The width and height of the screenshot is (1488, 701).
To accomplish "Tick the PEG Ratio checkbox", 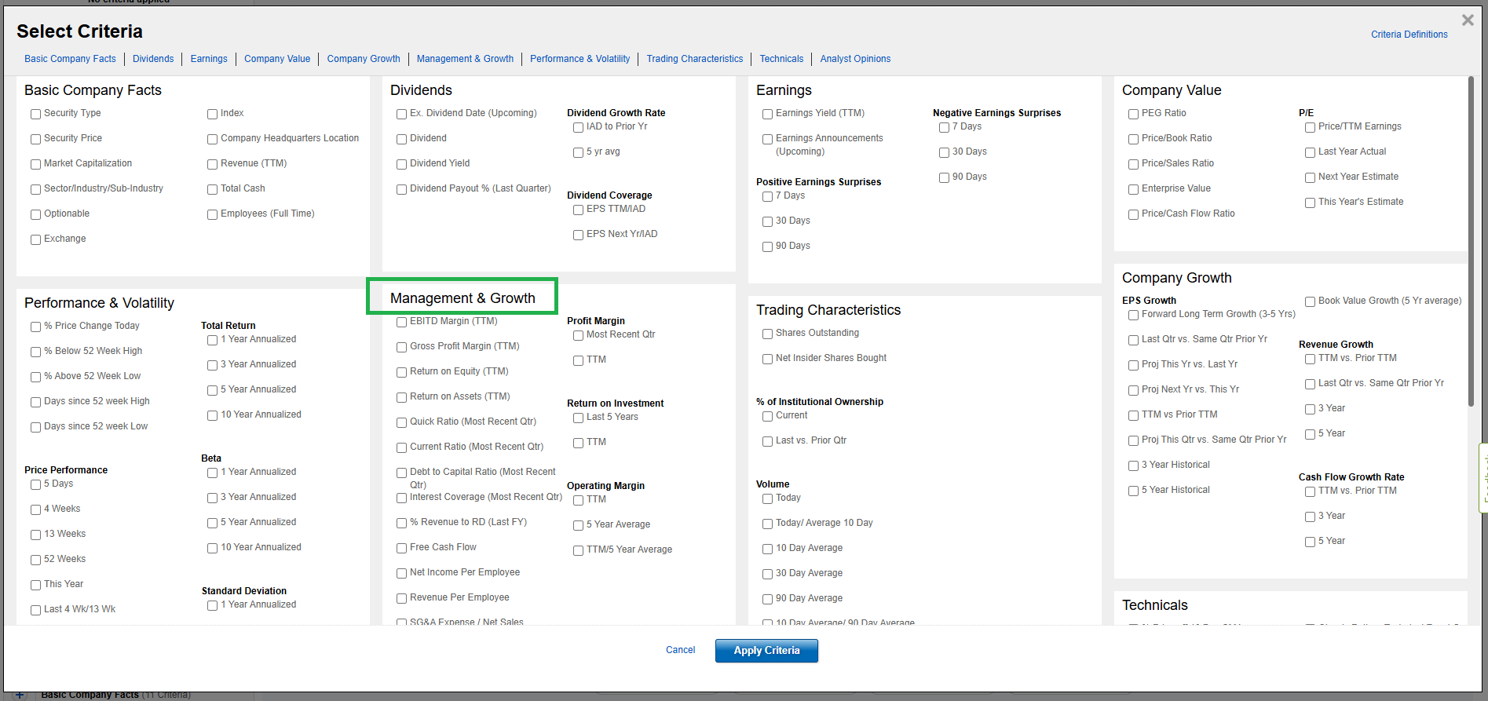I will coord(1134,114).
